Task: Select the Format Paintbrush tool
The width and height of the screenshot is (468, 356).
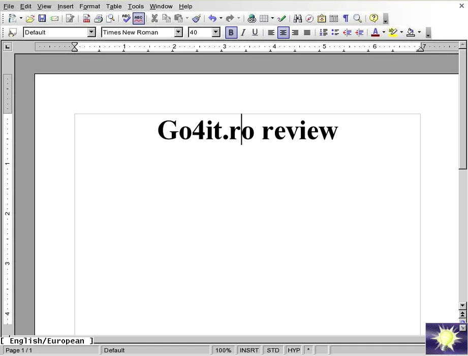Action: 196,19
